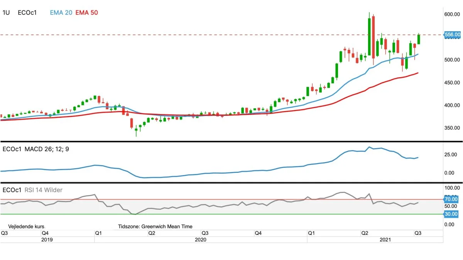Select the 2019 year label on time axis
The height and width of the screenshot is (260, 463).
pyautogui.click(x=47, y=240)
